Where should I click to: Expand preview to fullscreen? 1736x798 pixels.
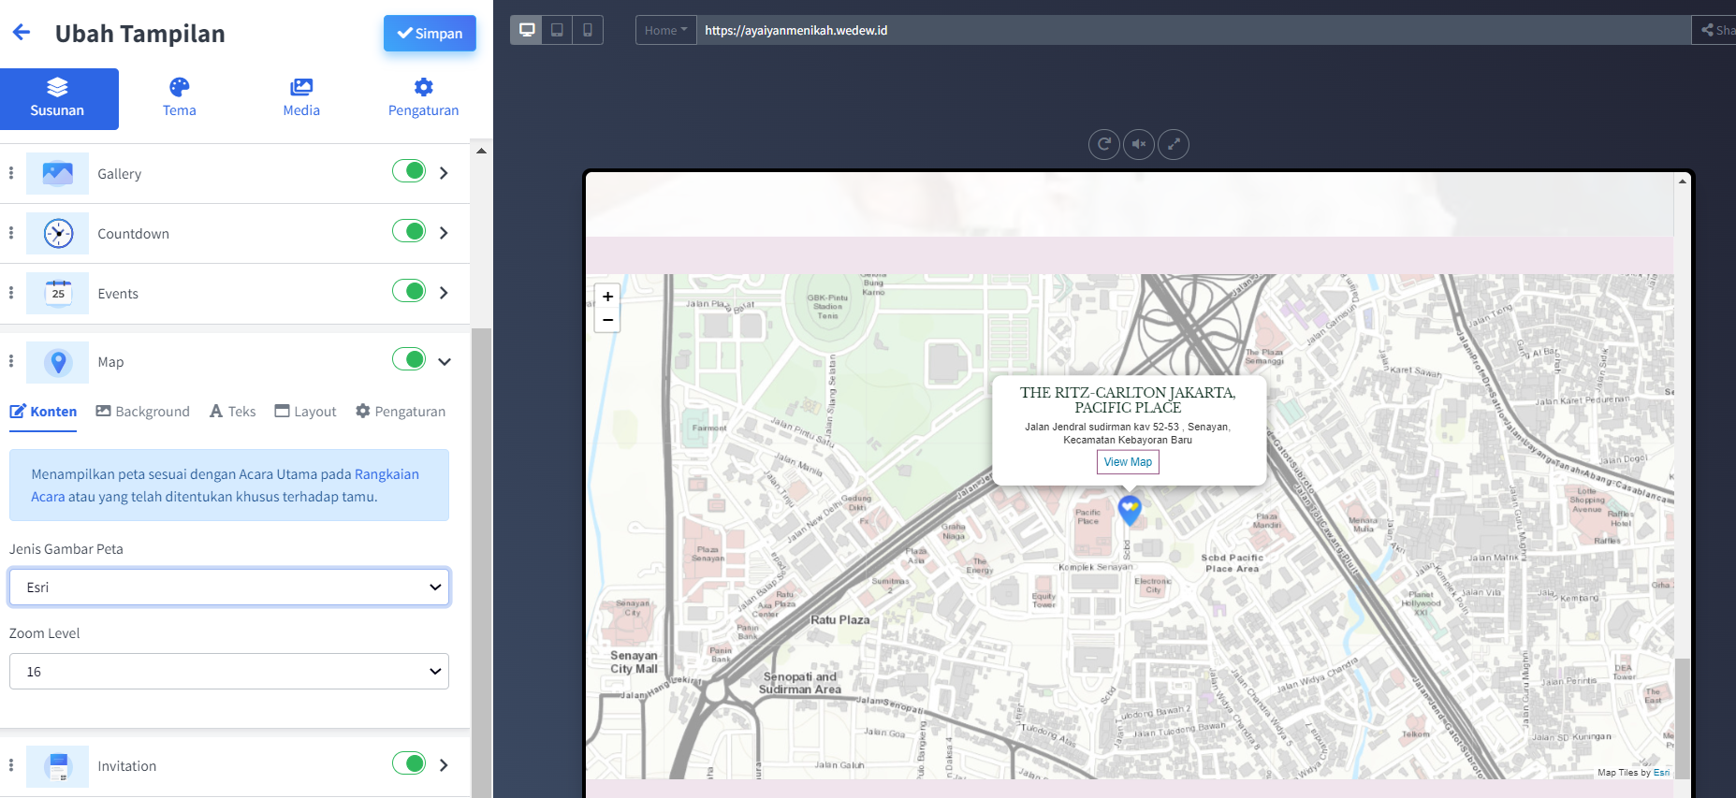pos(1174,144)
